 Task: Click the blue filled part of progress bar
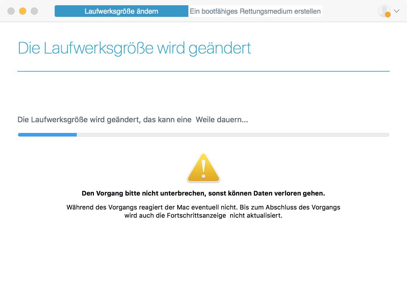point(47,135)
